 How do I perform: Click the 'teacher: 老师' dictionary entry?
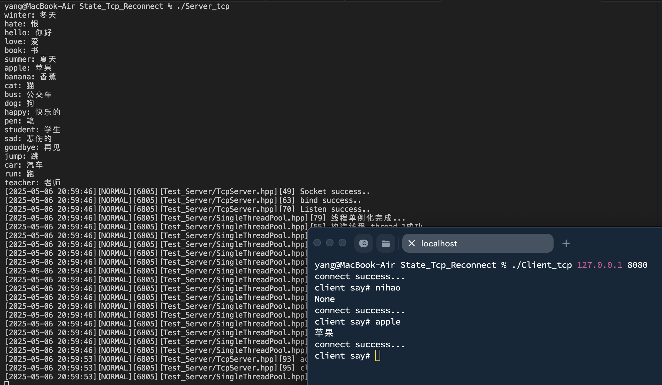tap(32, 183)
